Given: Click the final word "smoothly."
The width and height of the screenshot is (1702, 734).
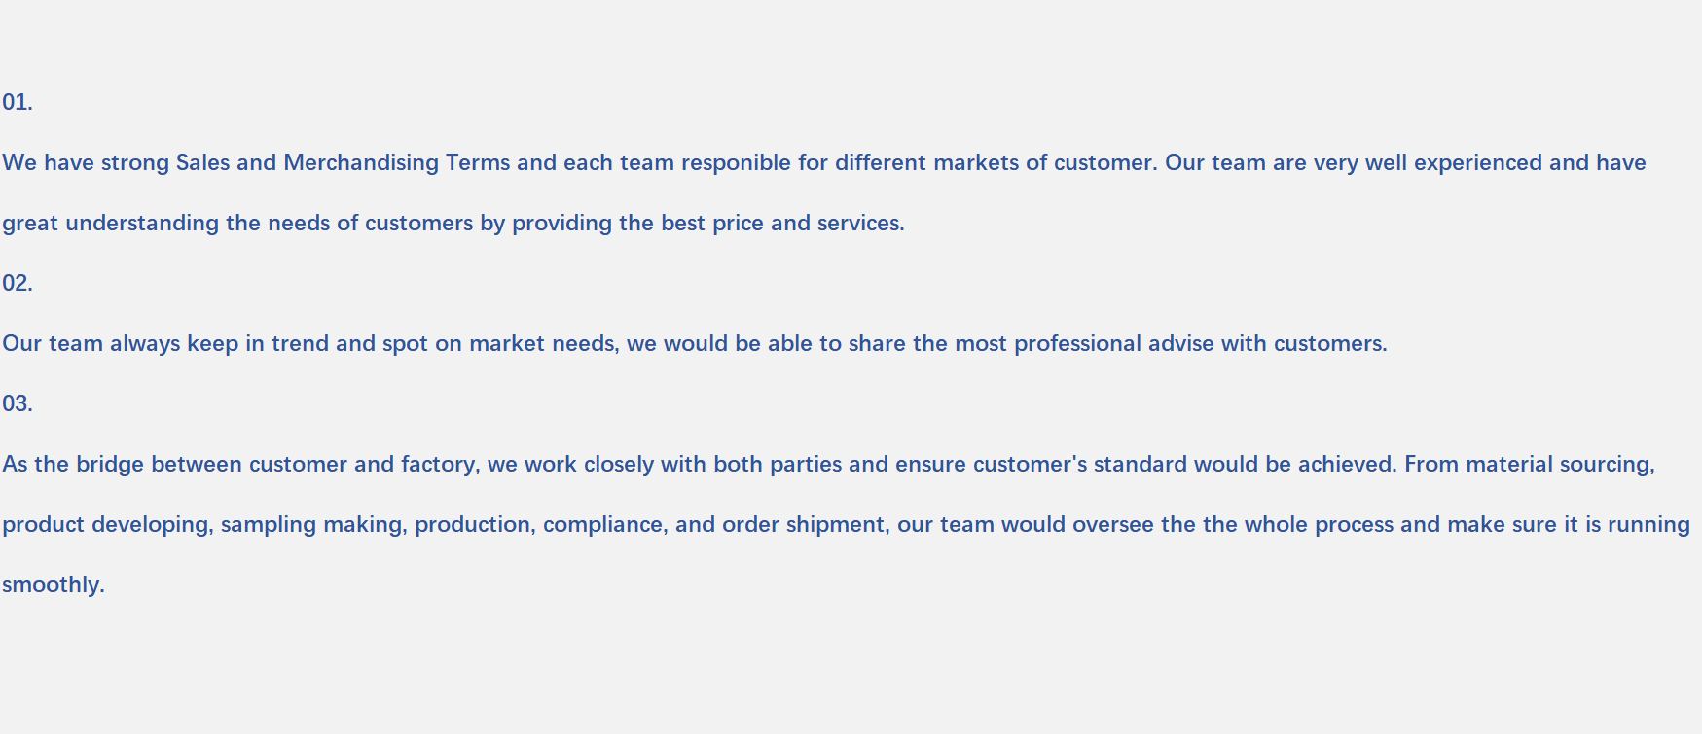Looking at the screenshot, I should (x=54, y=585).
